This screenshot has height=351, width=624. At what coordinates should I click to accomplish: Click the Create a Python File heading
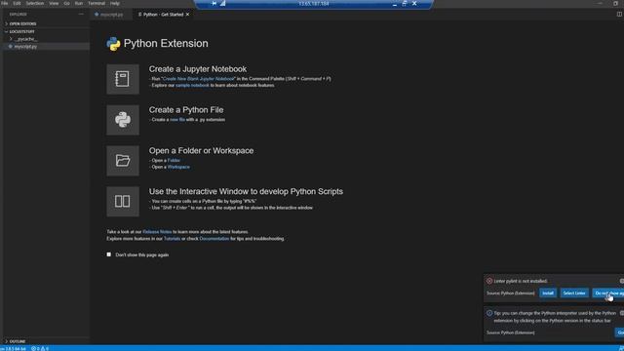coord(186,110)
